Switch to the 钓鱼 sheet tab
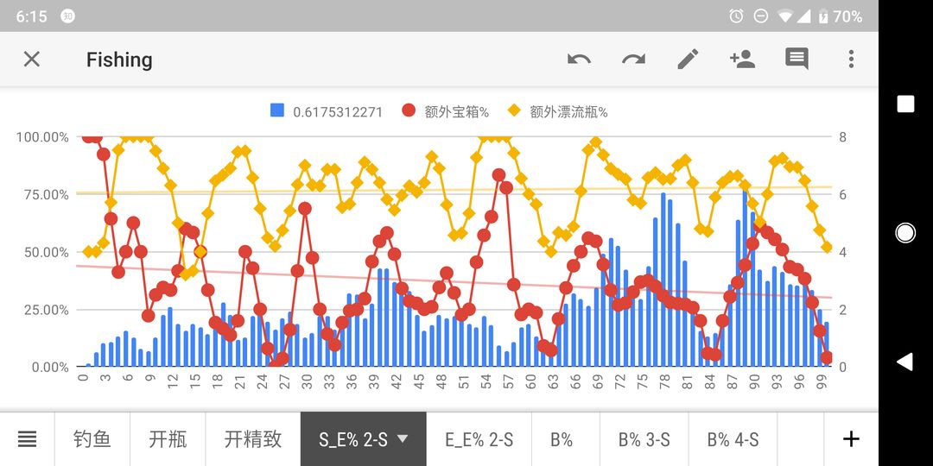 coord(92,439)
